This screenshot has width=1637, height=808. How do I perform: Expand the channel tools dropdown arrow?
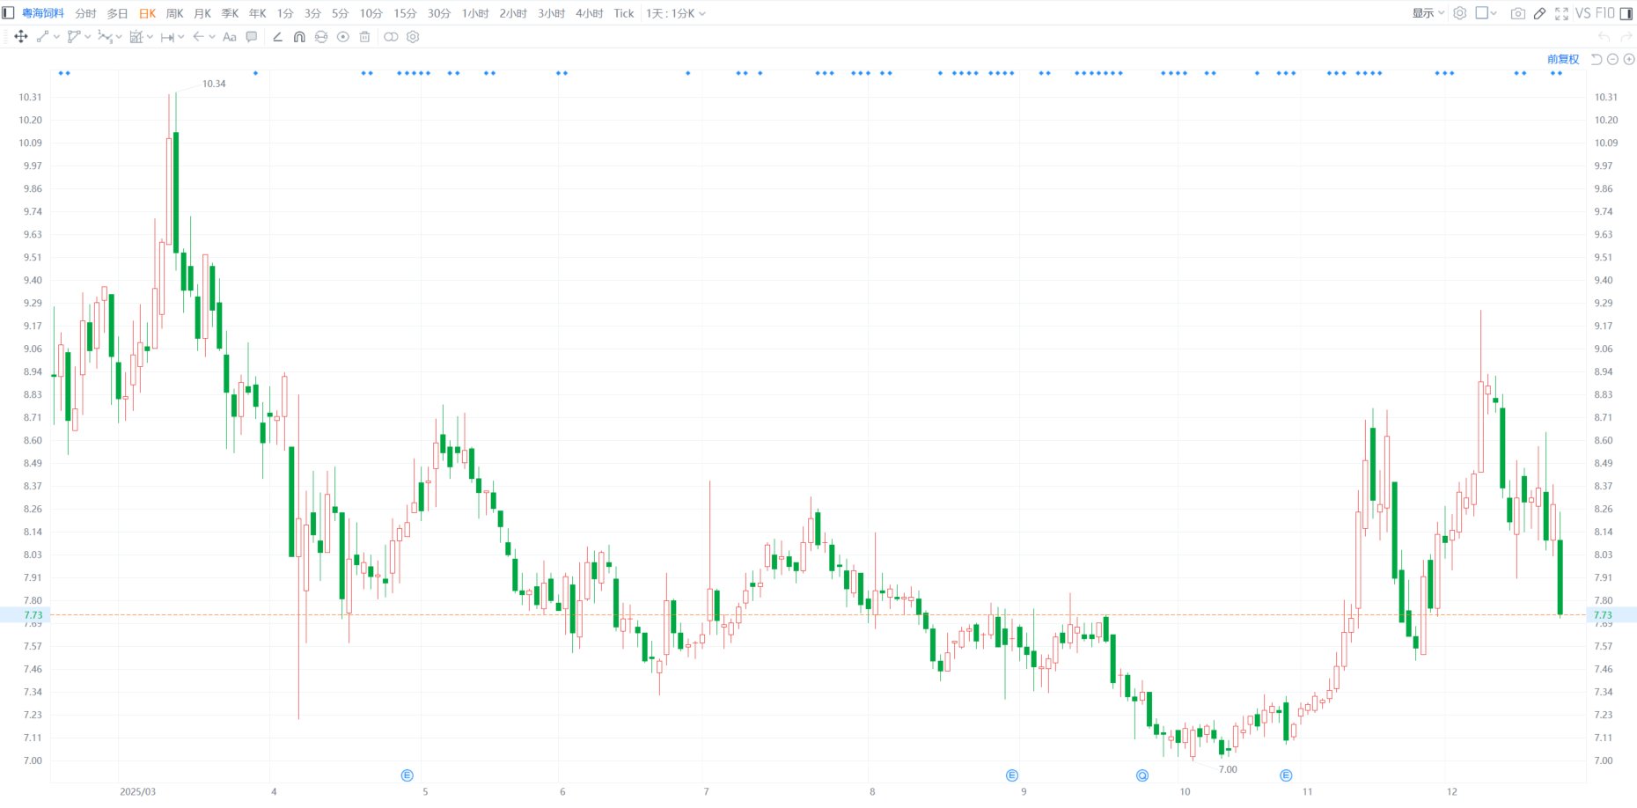pyautogui.click(x=88, y=37)
